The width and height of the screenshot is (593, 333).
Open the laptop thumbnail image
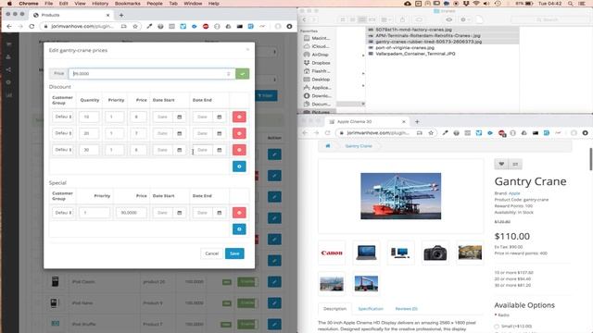coord(366,253)
